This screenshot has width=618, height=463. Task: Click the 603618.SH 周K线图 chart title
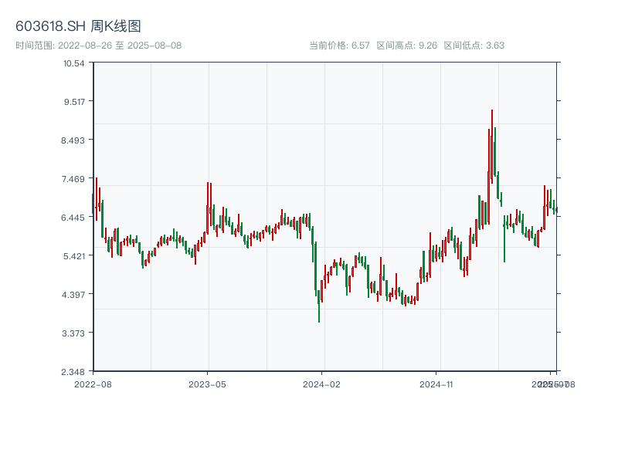[x=78, y=27]
